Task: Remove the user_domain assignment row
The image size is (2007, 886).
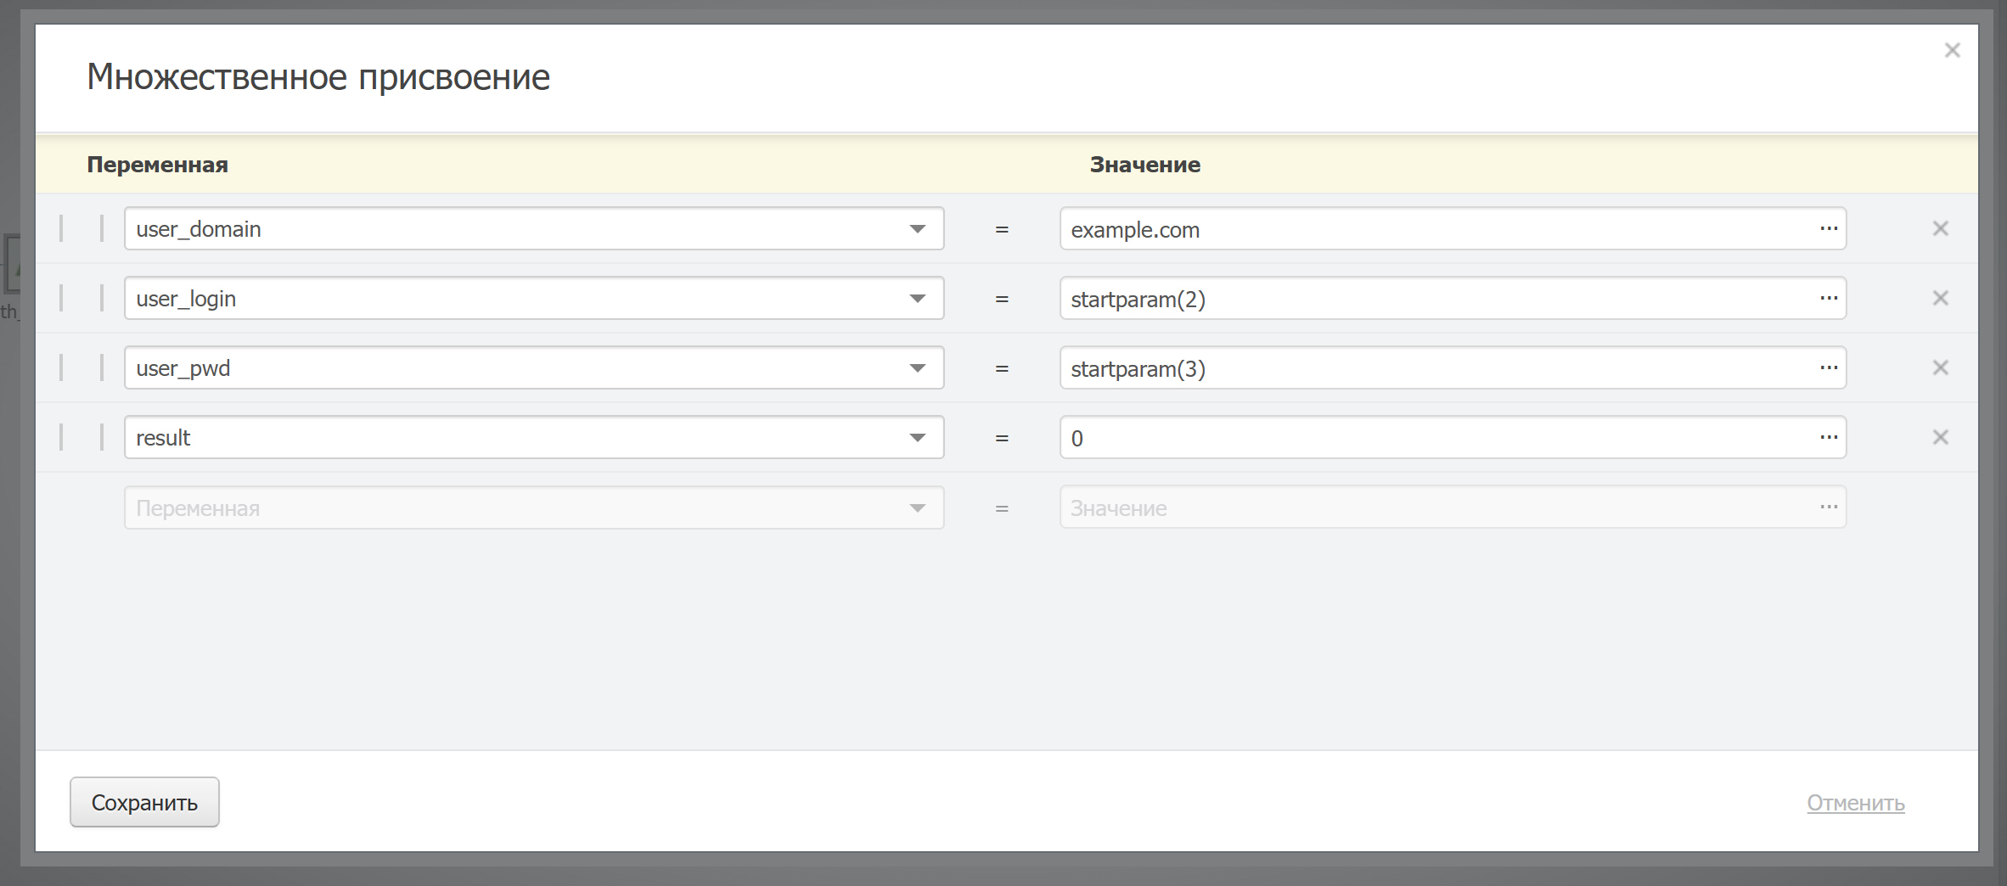Action: [x=1940, y=228]
